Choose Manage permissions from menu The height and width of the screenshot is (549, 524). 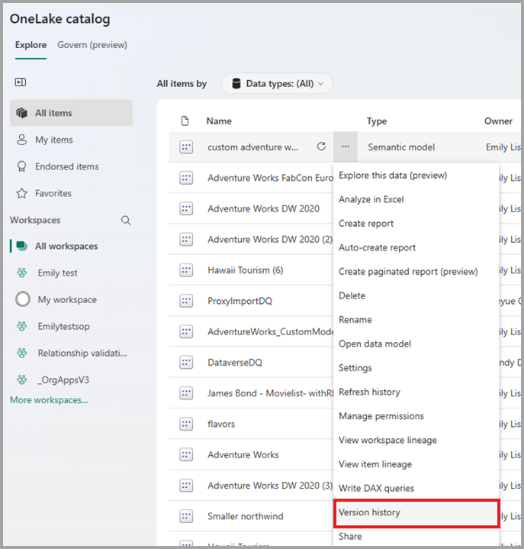416,416
